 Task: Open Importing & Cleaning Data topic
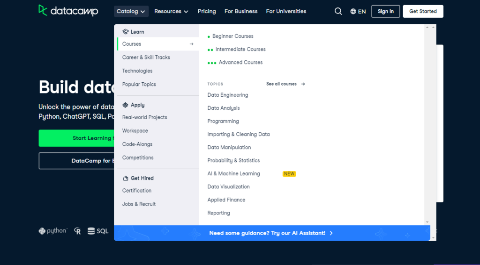pyautogui.click(x=239, y=134)
